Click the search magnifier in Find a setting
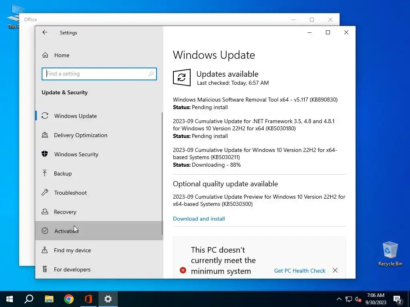Image resolution: width=410 pixels, height=307 pixels. coord(151,74)
